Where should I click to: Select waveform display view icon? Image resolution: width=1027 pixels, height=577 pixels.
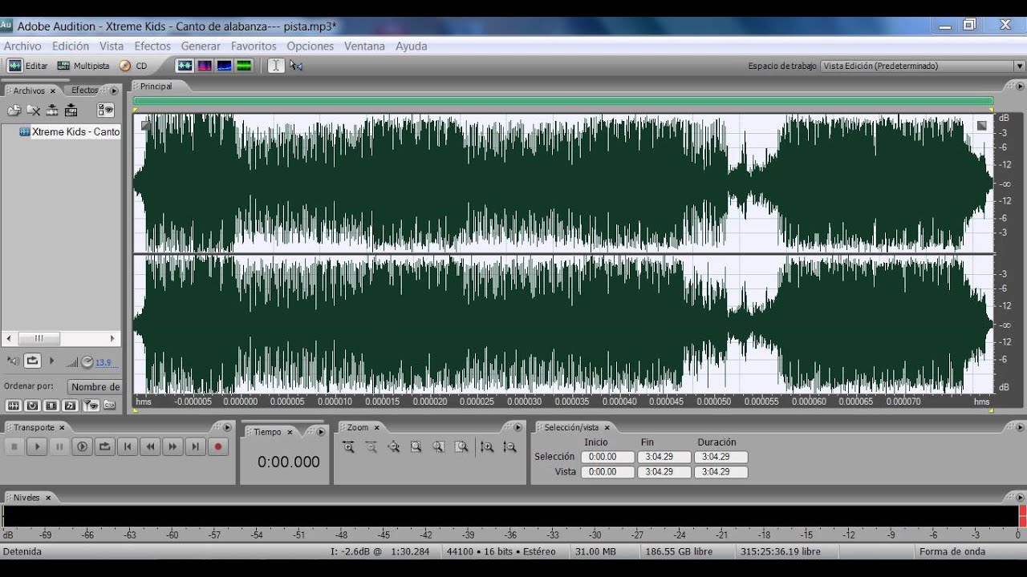[185, 66]
